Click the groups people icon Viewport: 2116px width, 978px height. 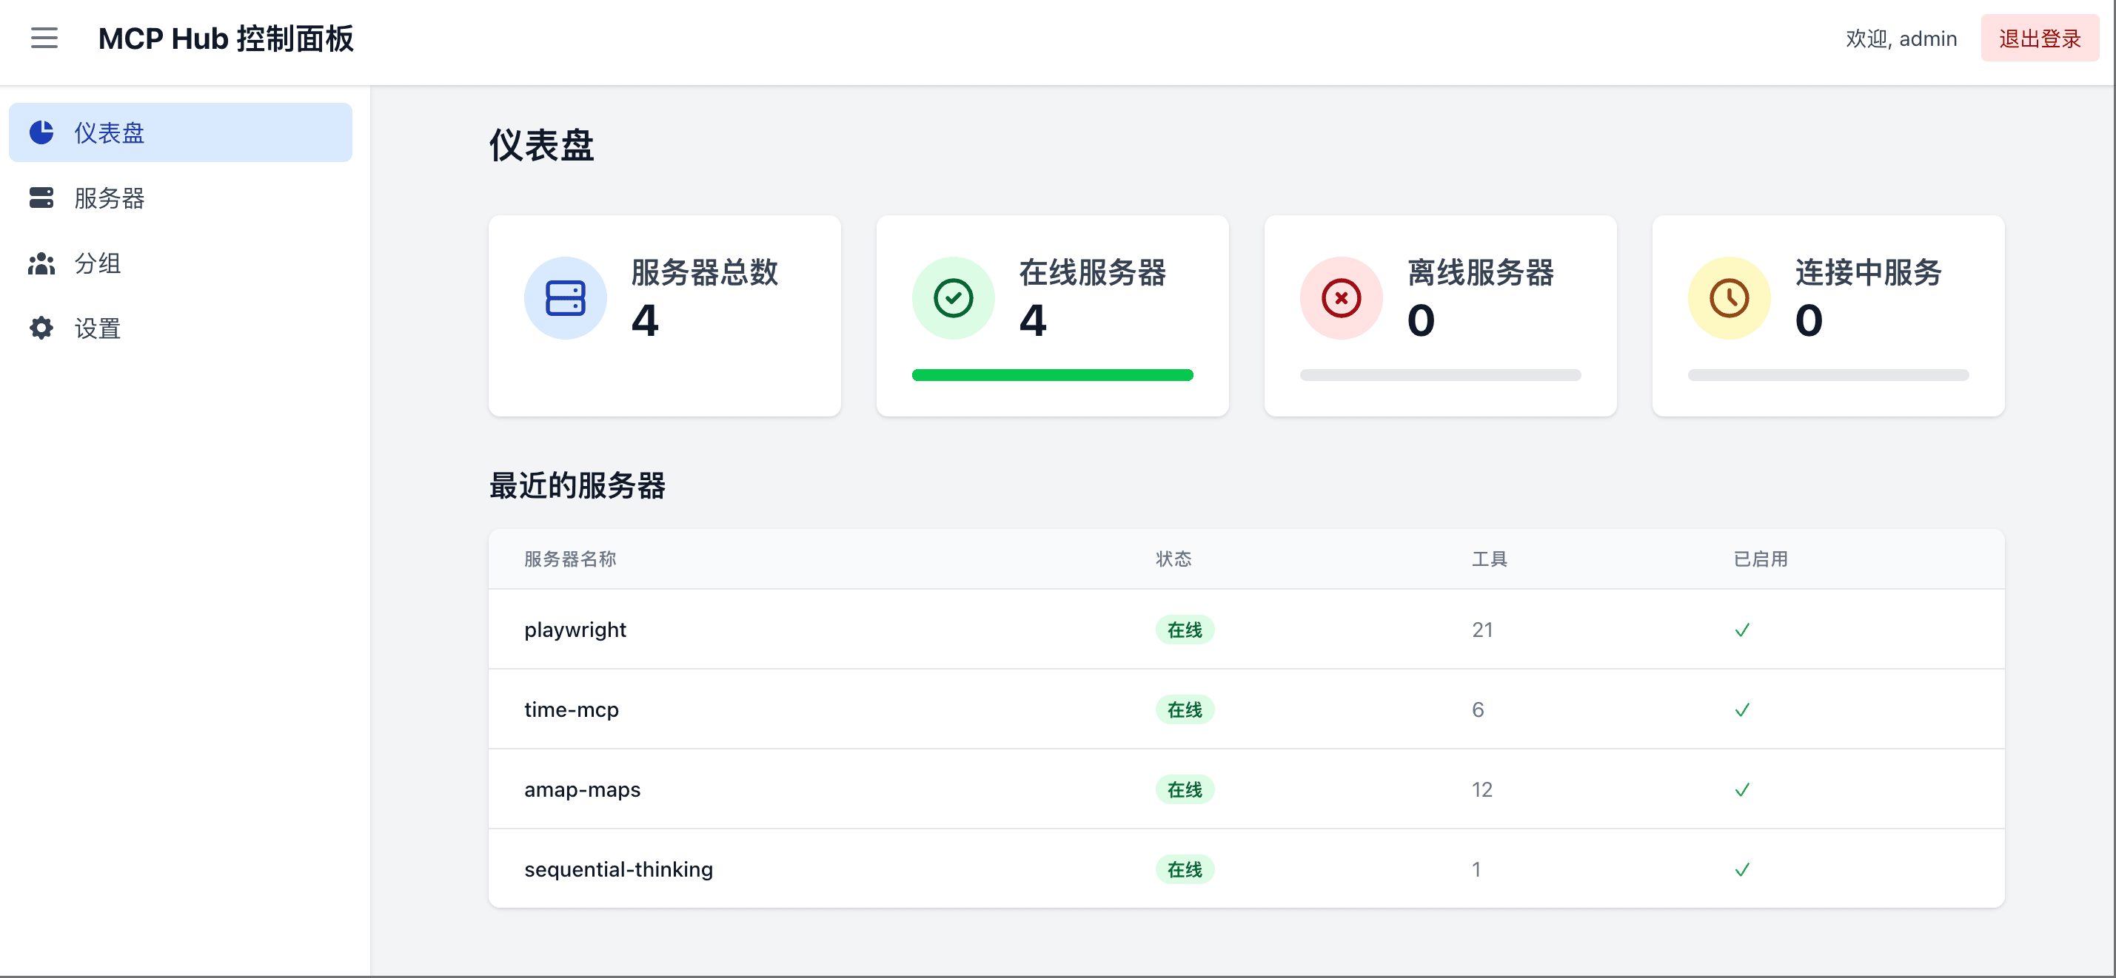(x=41, y=263)
